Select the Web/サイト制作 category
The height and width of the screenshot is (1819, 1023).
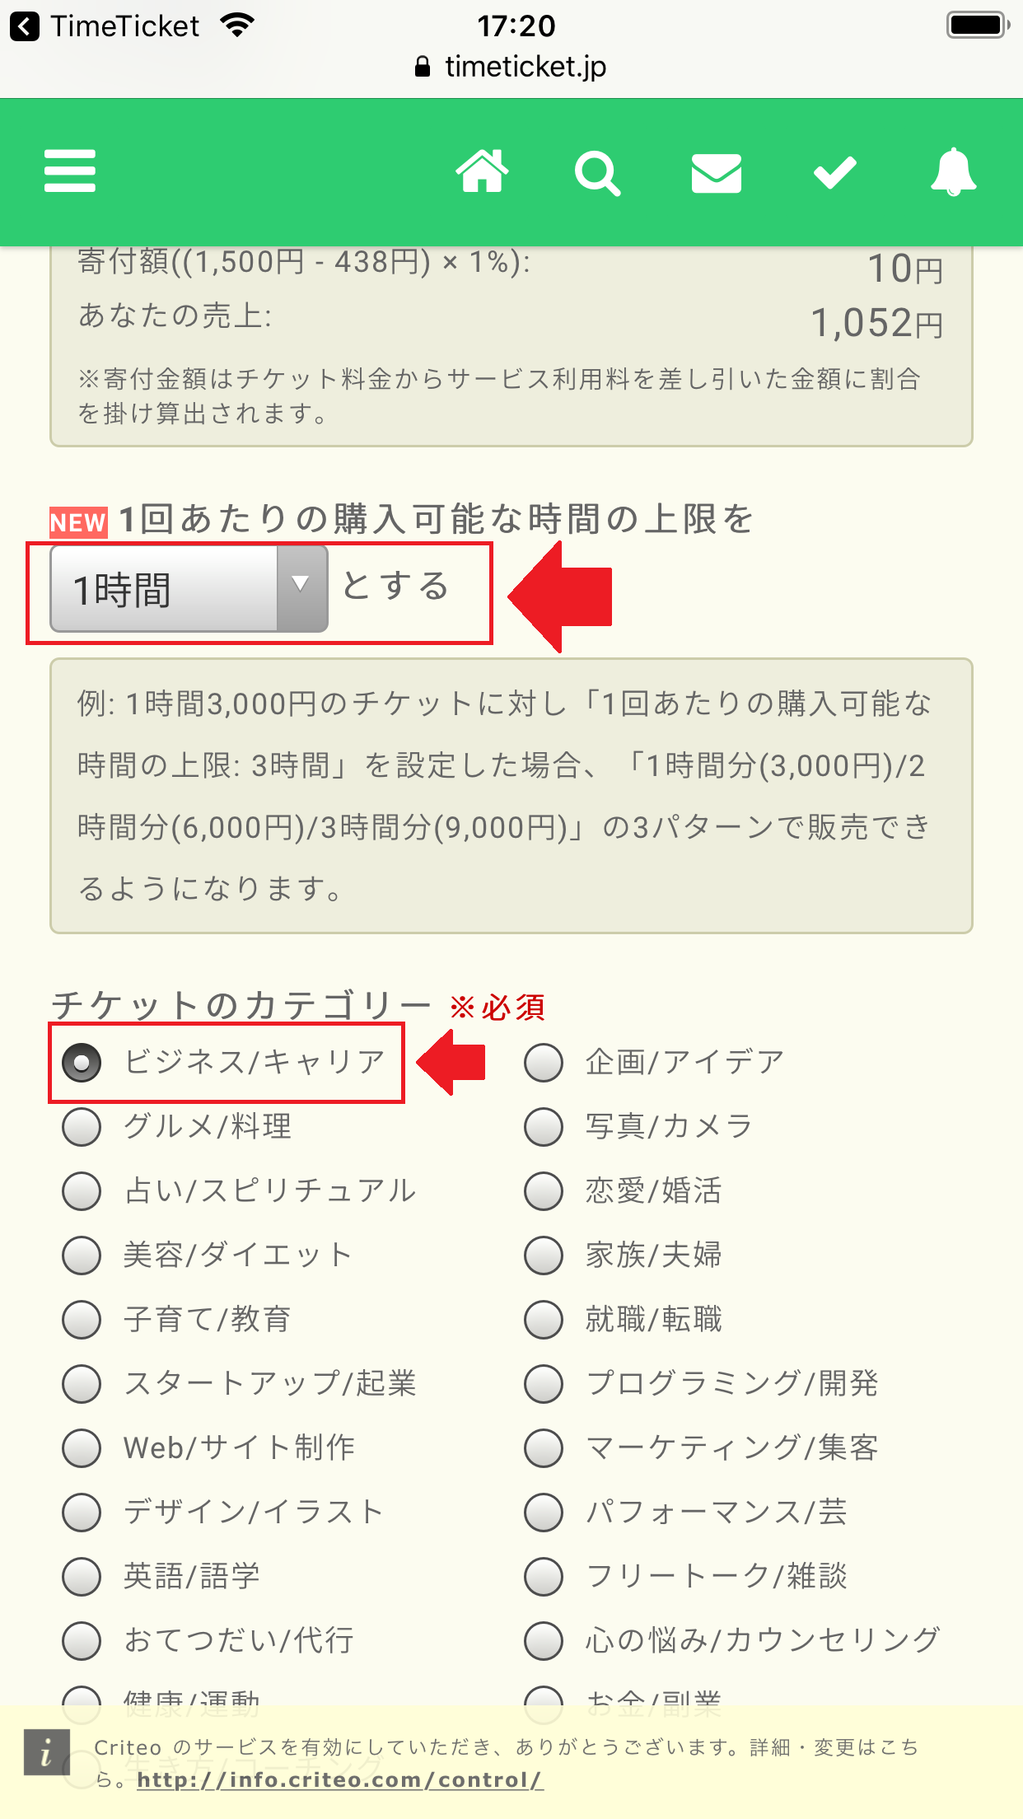point(82,1447)
